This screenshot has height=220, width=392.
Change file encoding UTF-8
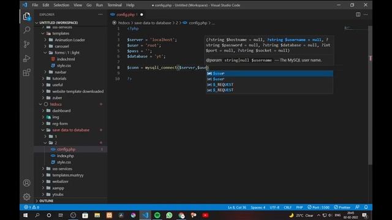[x=274, y=207]
